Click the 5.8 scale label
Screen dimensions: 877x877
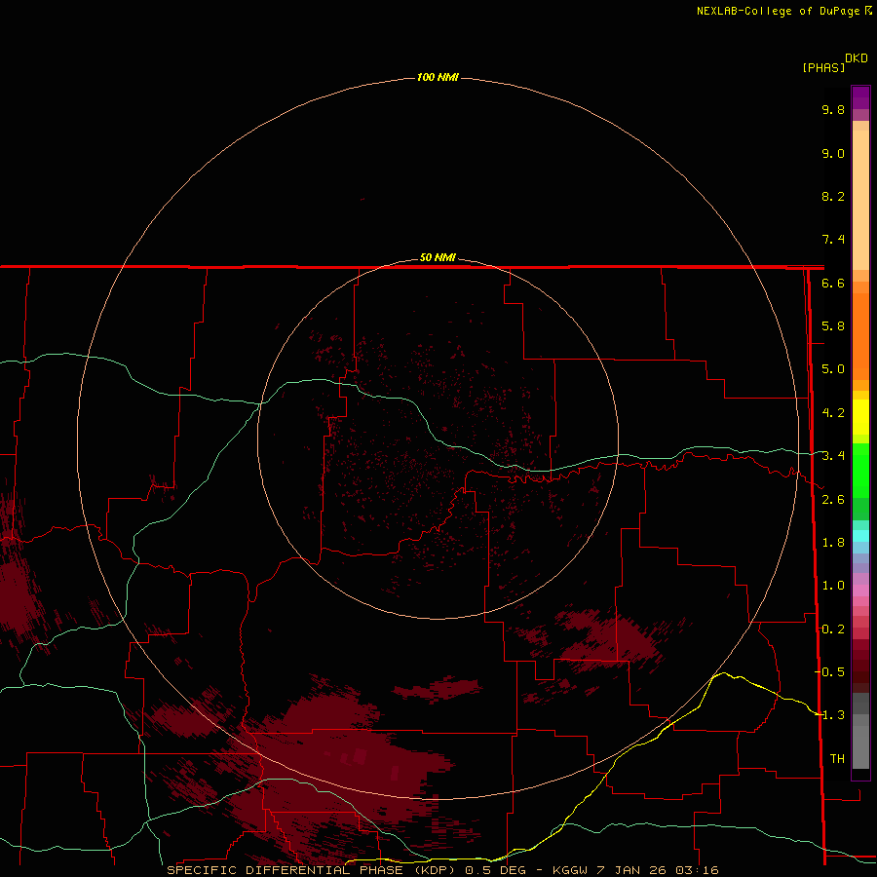click(x=833, y=326)
